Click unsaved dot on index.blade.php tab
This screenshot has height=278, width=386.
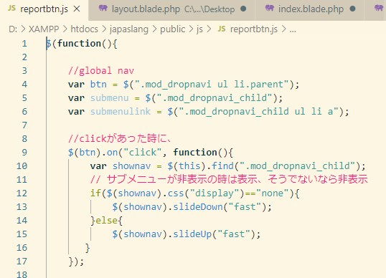[x=352, y=9]
